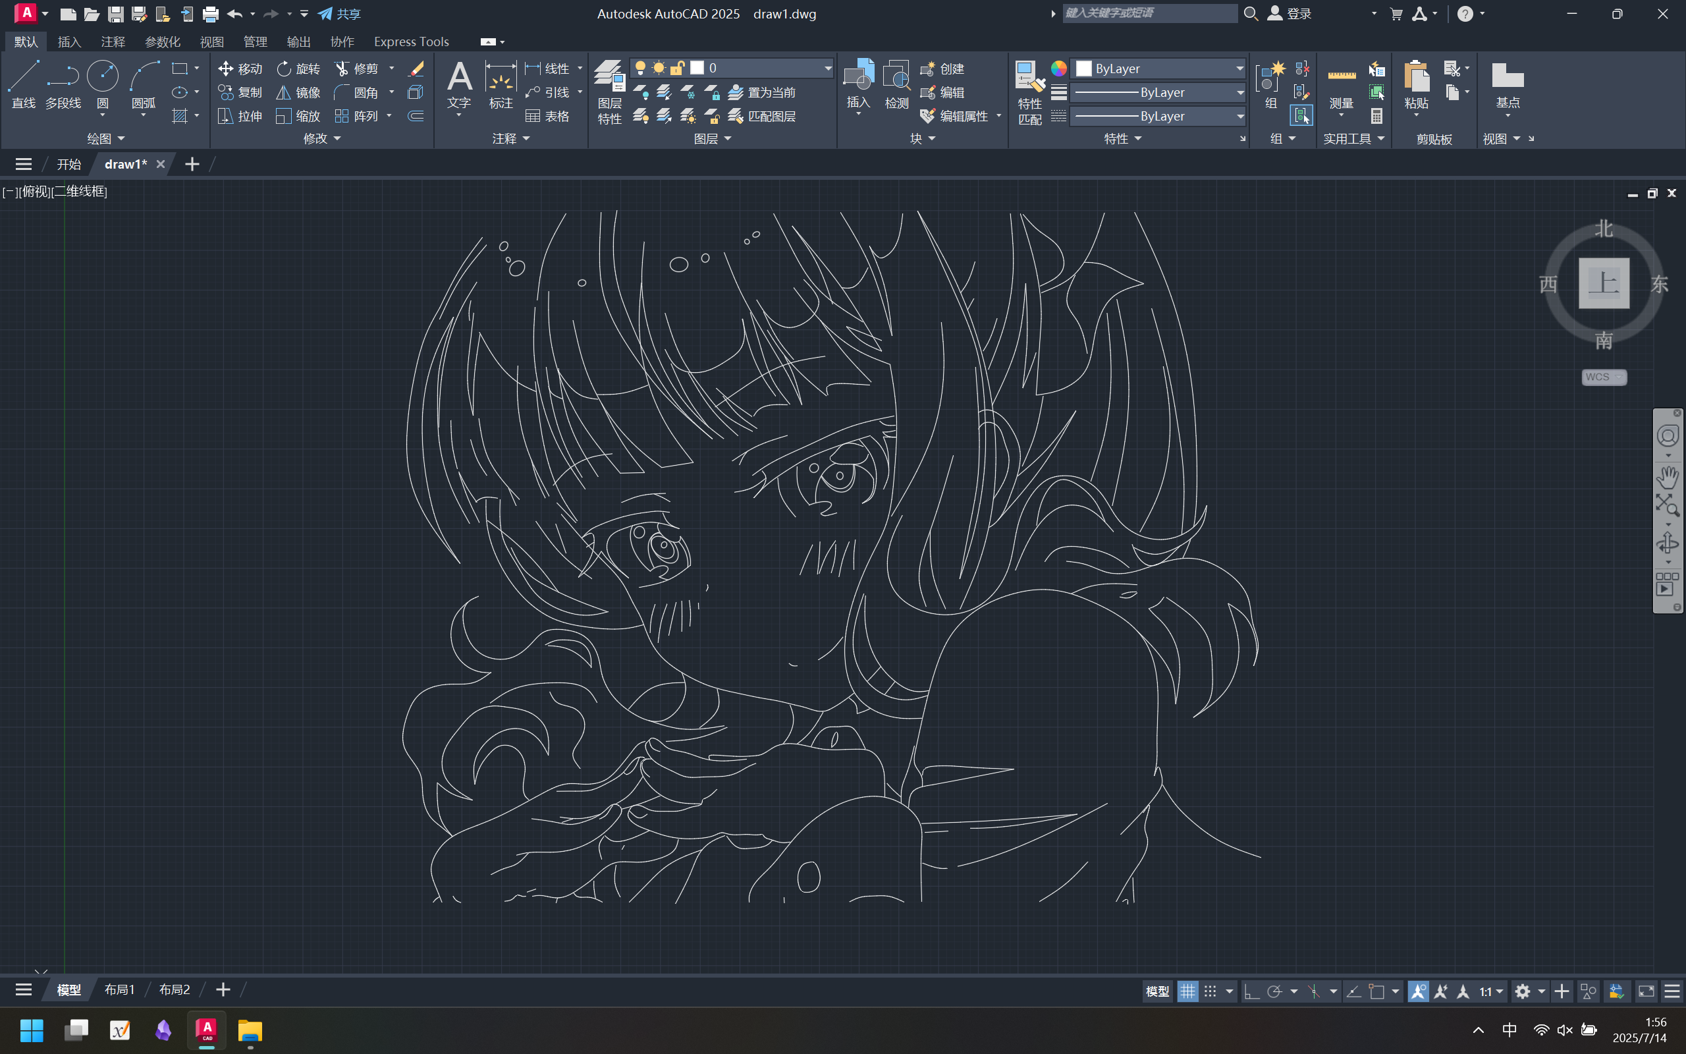Switch to the Express Tools tab
This screenshot has height=1054, width=1686.
(411, 42)
